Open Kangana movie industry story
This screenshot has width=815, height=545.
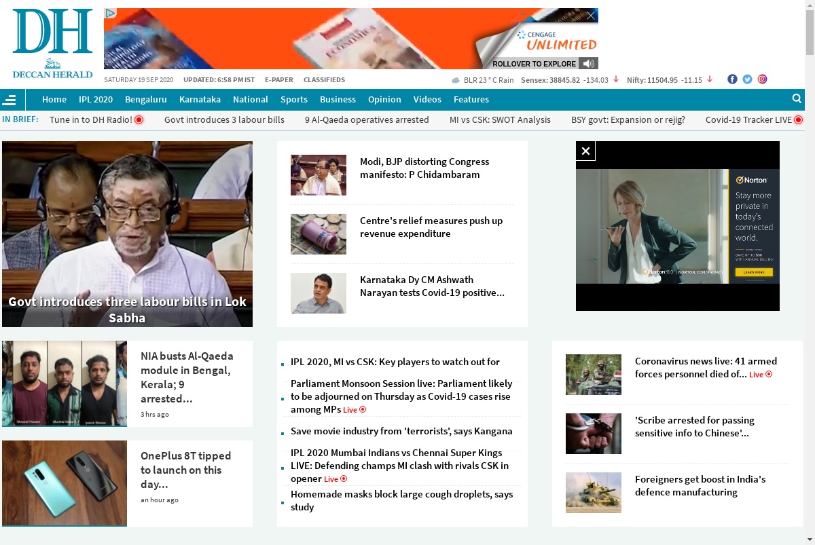tap(401, 431)
